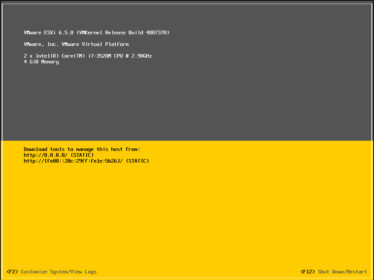The image size is (374, 280).
Task: Click the F2 key label
Action: point(12,272)
